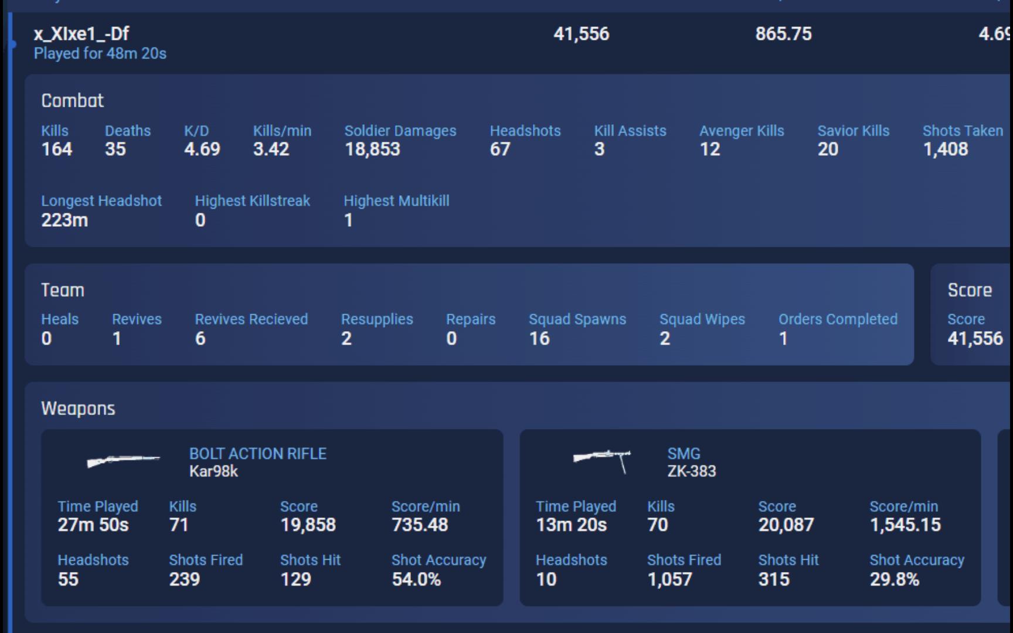Click Longest Headshot value 223m

click(x=64, y=220)
